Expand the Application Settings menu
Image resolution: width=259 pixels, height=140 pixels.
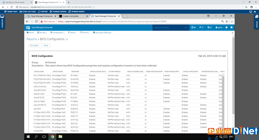102,33
